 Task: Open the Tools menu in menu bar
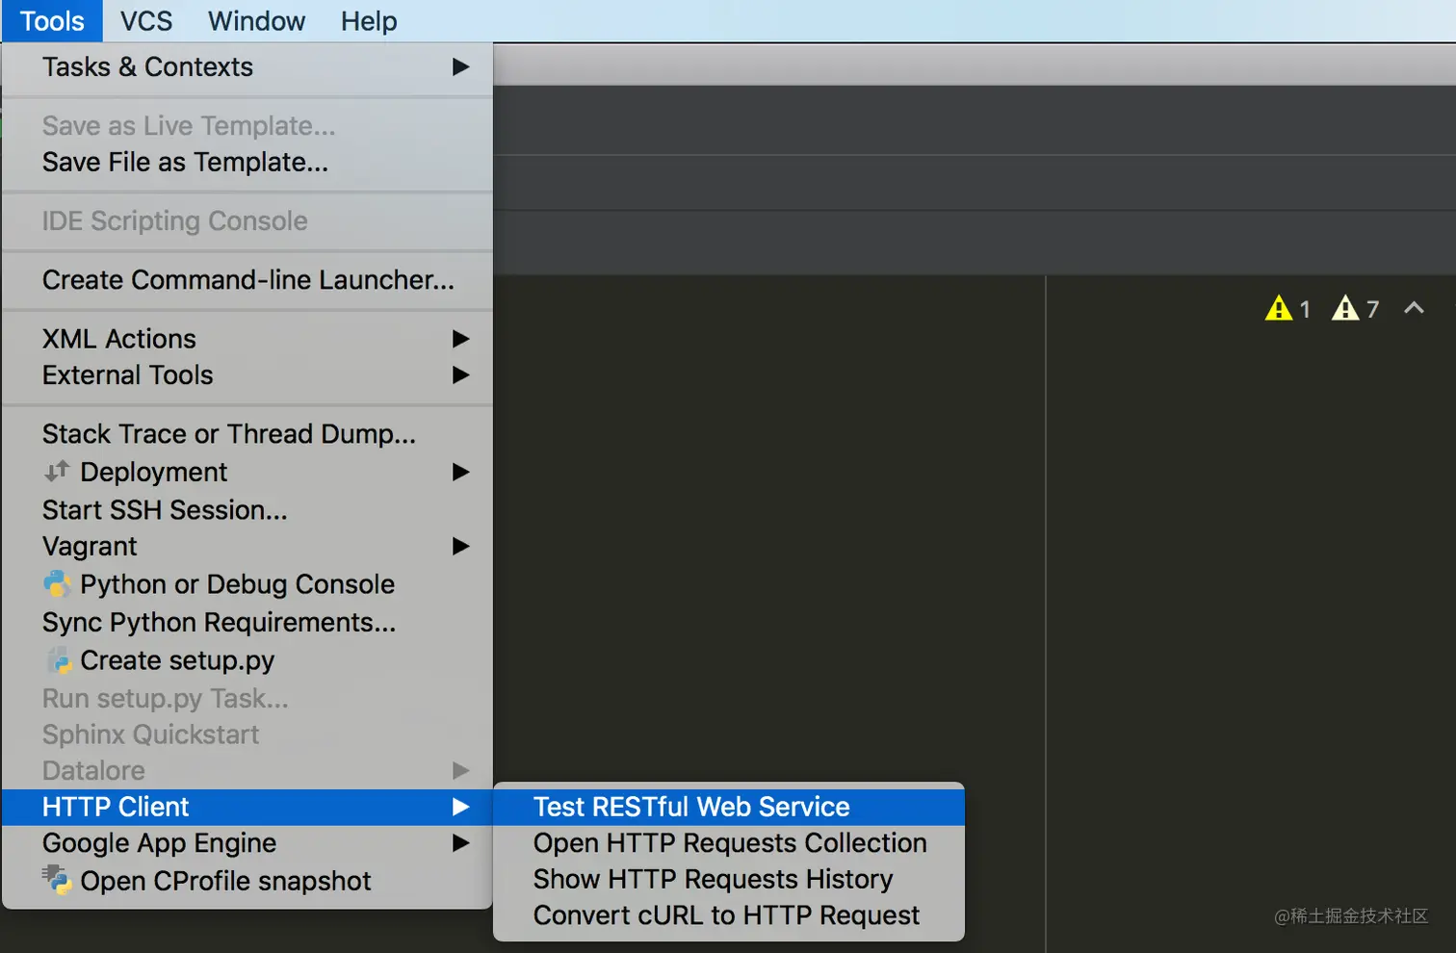(52, 21)
